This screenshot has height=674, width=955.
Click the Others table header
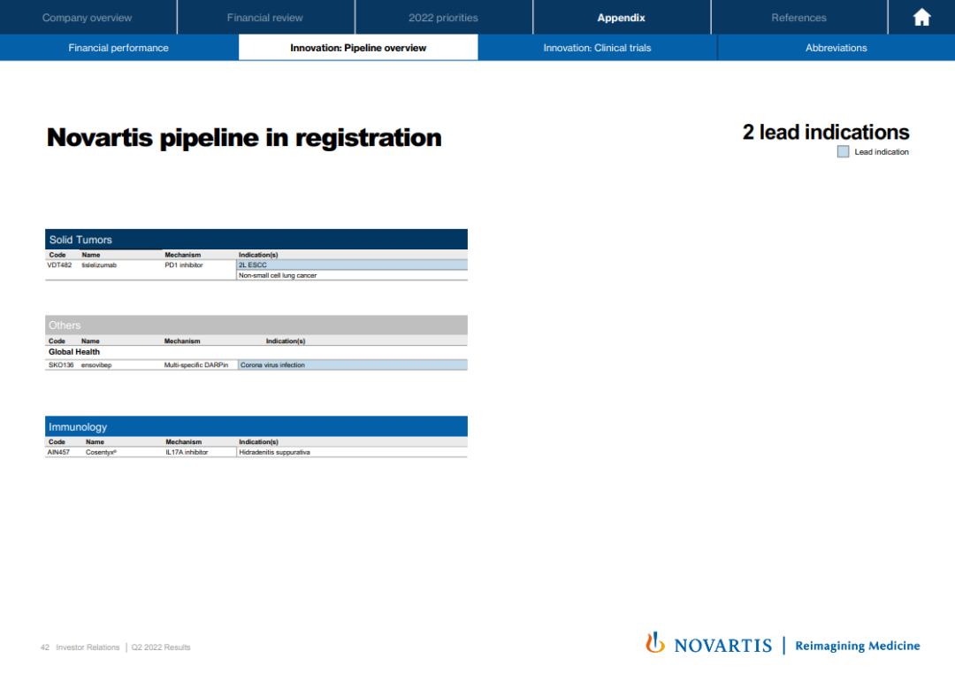[256, 325]
